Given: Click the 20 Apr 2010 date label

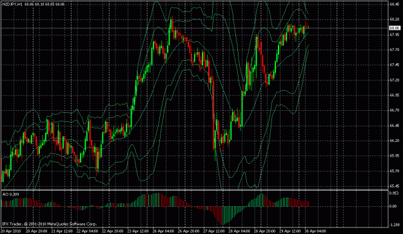Looking at the screenshot, I should click(x=10, y=231).
